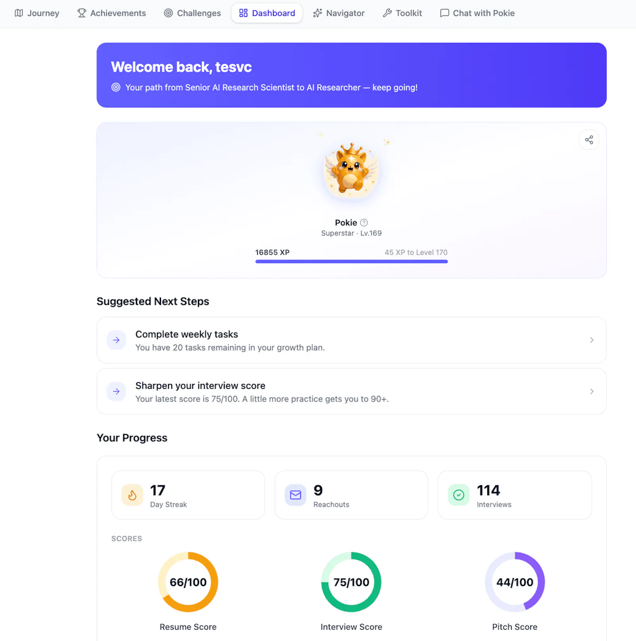Expand chevron on Complete weekly tasks row
The height and width of the screenshot is (641, 636).
click(x=591, y=340)
